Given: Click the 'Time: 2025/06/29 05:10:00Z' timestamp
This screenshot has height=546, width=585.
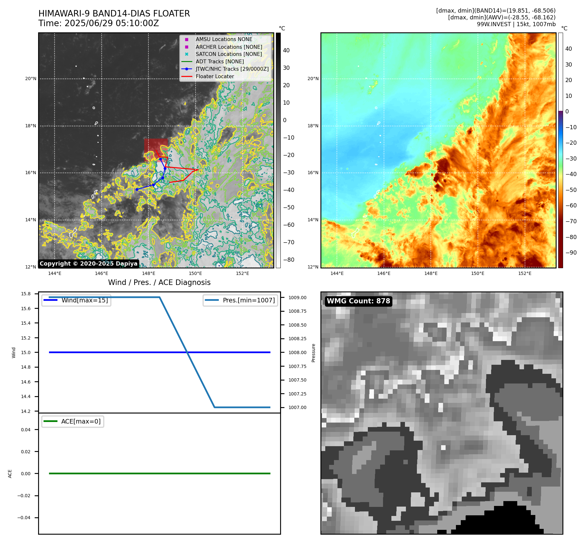Looking at the screenshot, I should [99, 24].
